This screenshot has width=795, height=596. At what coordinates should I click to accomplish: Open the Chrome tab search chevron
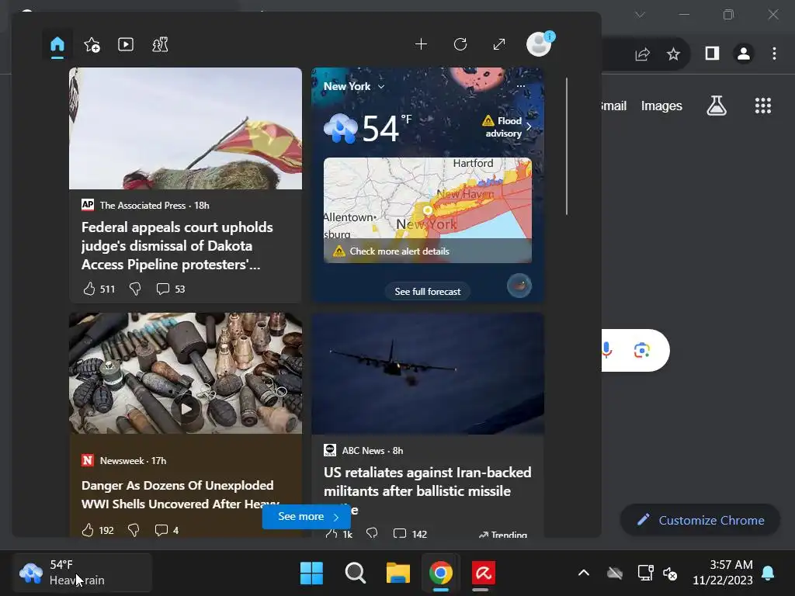[640, 15]
